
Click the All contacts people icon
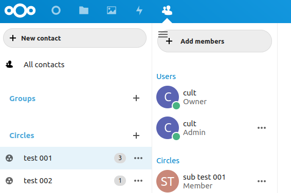coord(9,65)
